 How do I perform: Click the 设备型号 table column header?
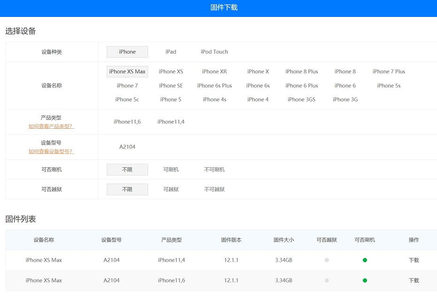[x=111, y=240]
